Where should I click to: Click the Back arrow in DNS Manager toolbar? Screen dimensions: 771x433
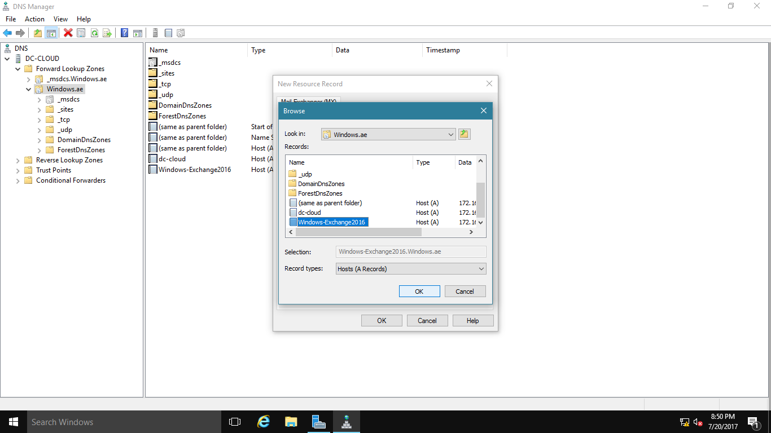point(7,33)
